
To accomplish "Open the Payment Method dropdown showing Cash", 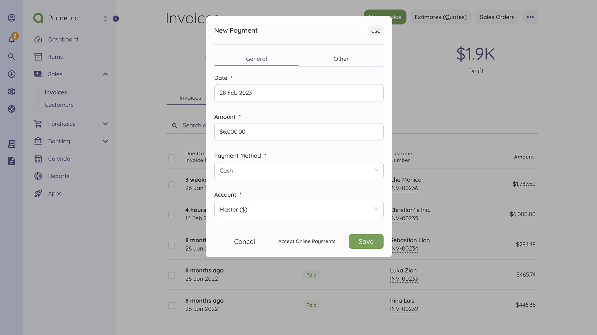I will 298,170.
